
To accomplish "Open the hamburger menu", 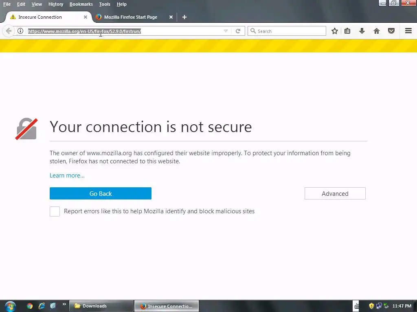I will pos(408,31).
